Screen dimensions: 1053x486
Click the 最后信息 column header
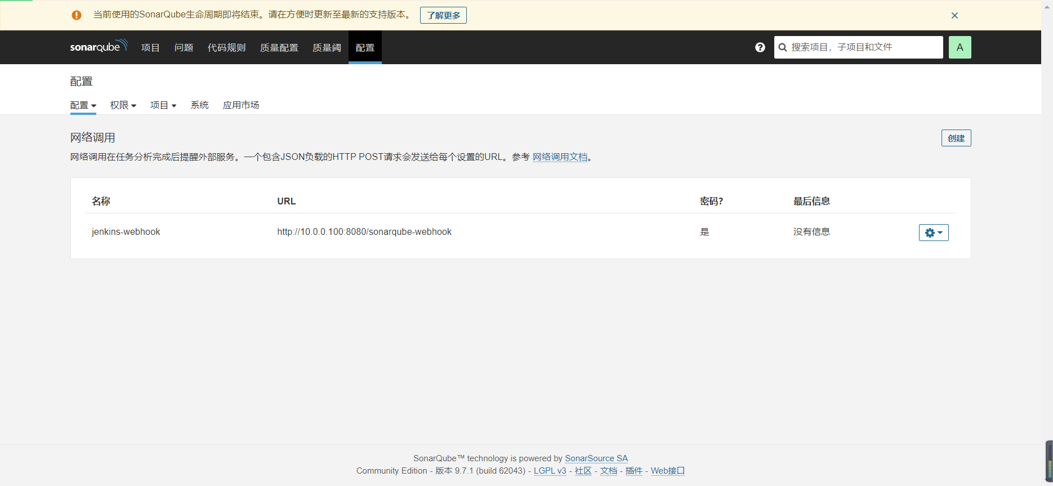pyautogui.click(x=811, y=201)
